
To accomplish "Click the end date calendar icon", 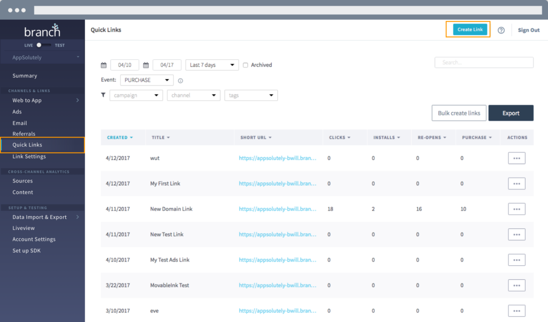I will (x=146, y=65).
